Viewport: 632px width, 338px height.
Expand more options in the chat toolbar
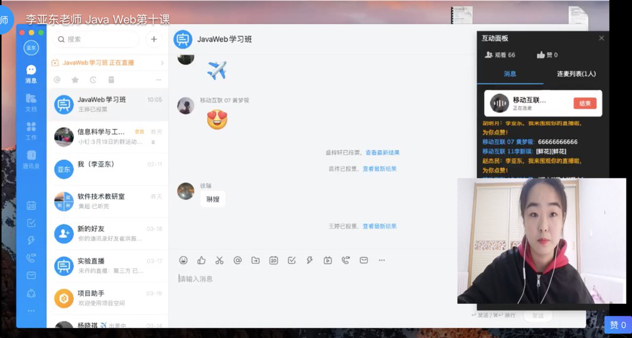tap(382, 260)
